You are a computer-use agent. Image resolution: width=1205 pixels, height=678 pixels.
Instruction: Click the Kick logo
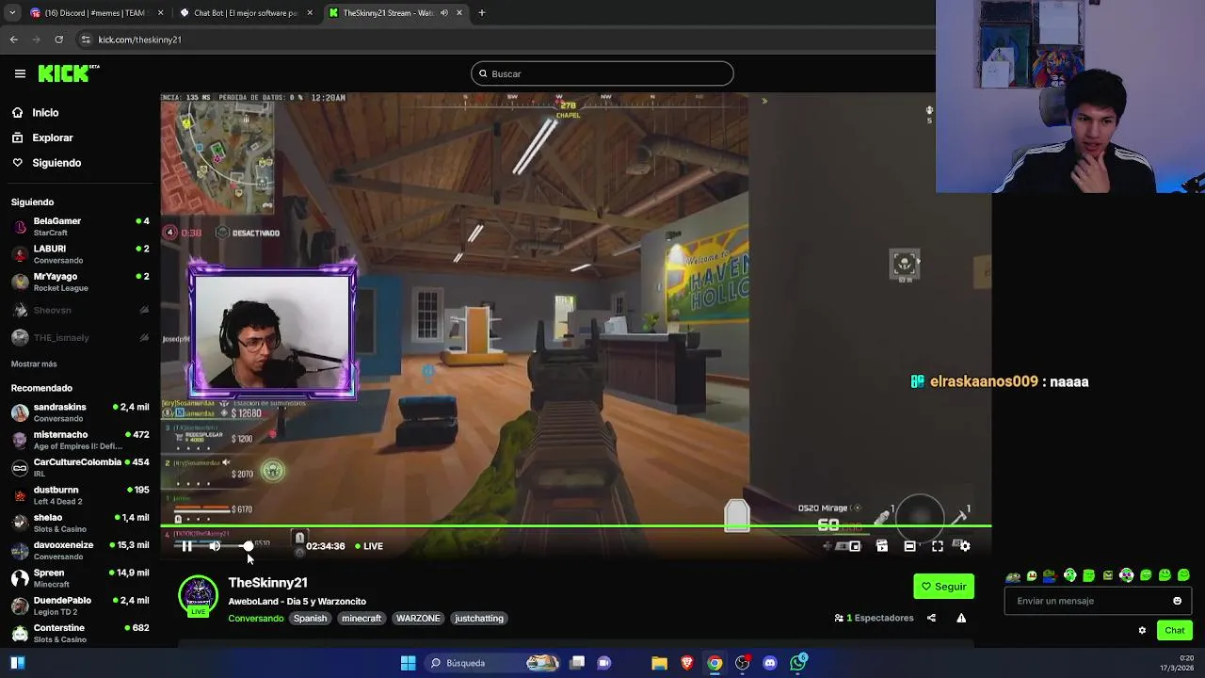click(x=68, y=73)
